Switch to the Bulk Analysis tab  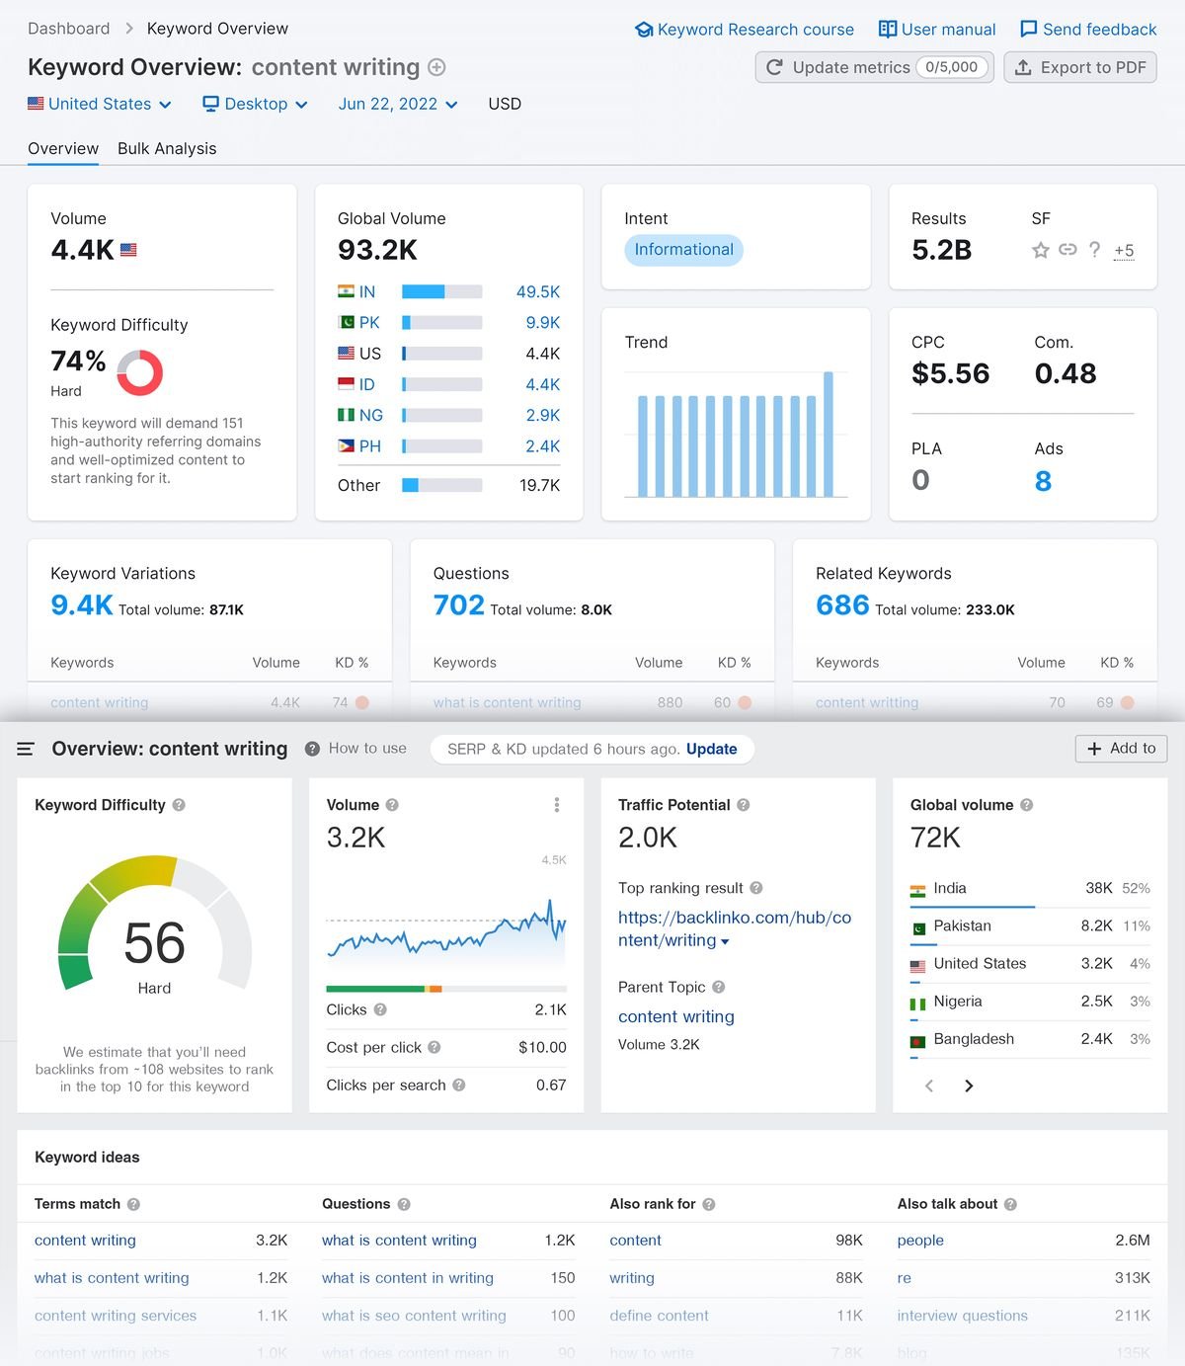(x=167, y=148)
